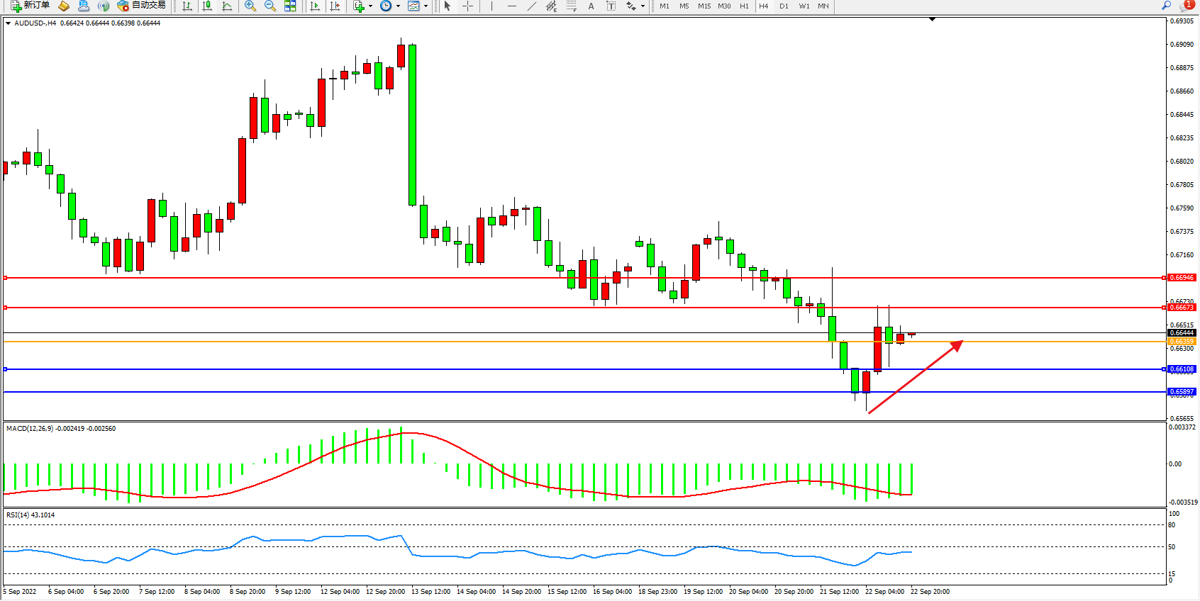Select the trendline drawing tool

(532, 6)
